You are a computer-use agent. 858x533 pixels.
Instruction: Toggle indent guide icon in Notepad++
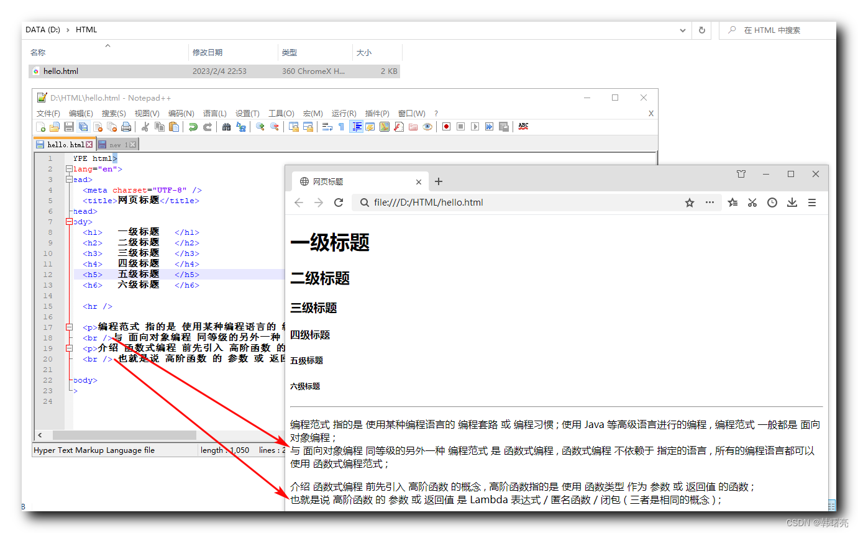[x=357, y=127]
